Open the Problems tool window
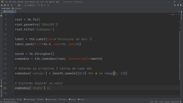 63,100
